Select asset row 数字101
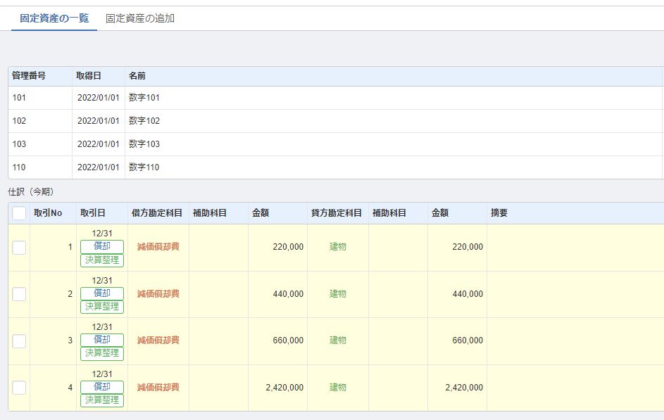The width and height of the screenshot is (664, 420). [x=336, y=98]
